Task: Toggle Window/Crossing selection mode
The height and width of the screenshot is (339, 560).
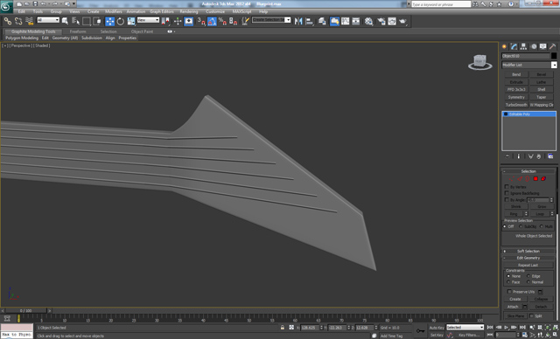Action: 97,21
